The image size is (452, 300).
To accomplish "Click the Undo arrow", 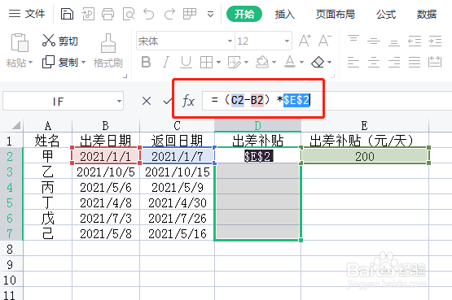I will 149,14.
